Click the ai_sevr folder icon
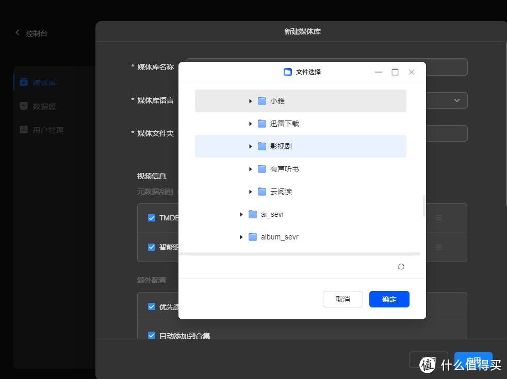507x379 pixels. pyautogui.click(x=253, y=214)
